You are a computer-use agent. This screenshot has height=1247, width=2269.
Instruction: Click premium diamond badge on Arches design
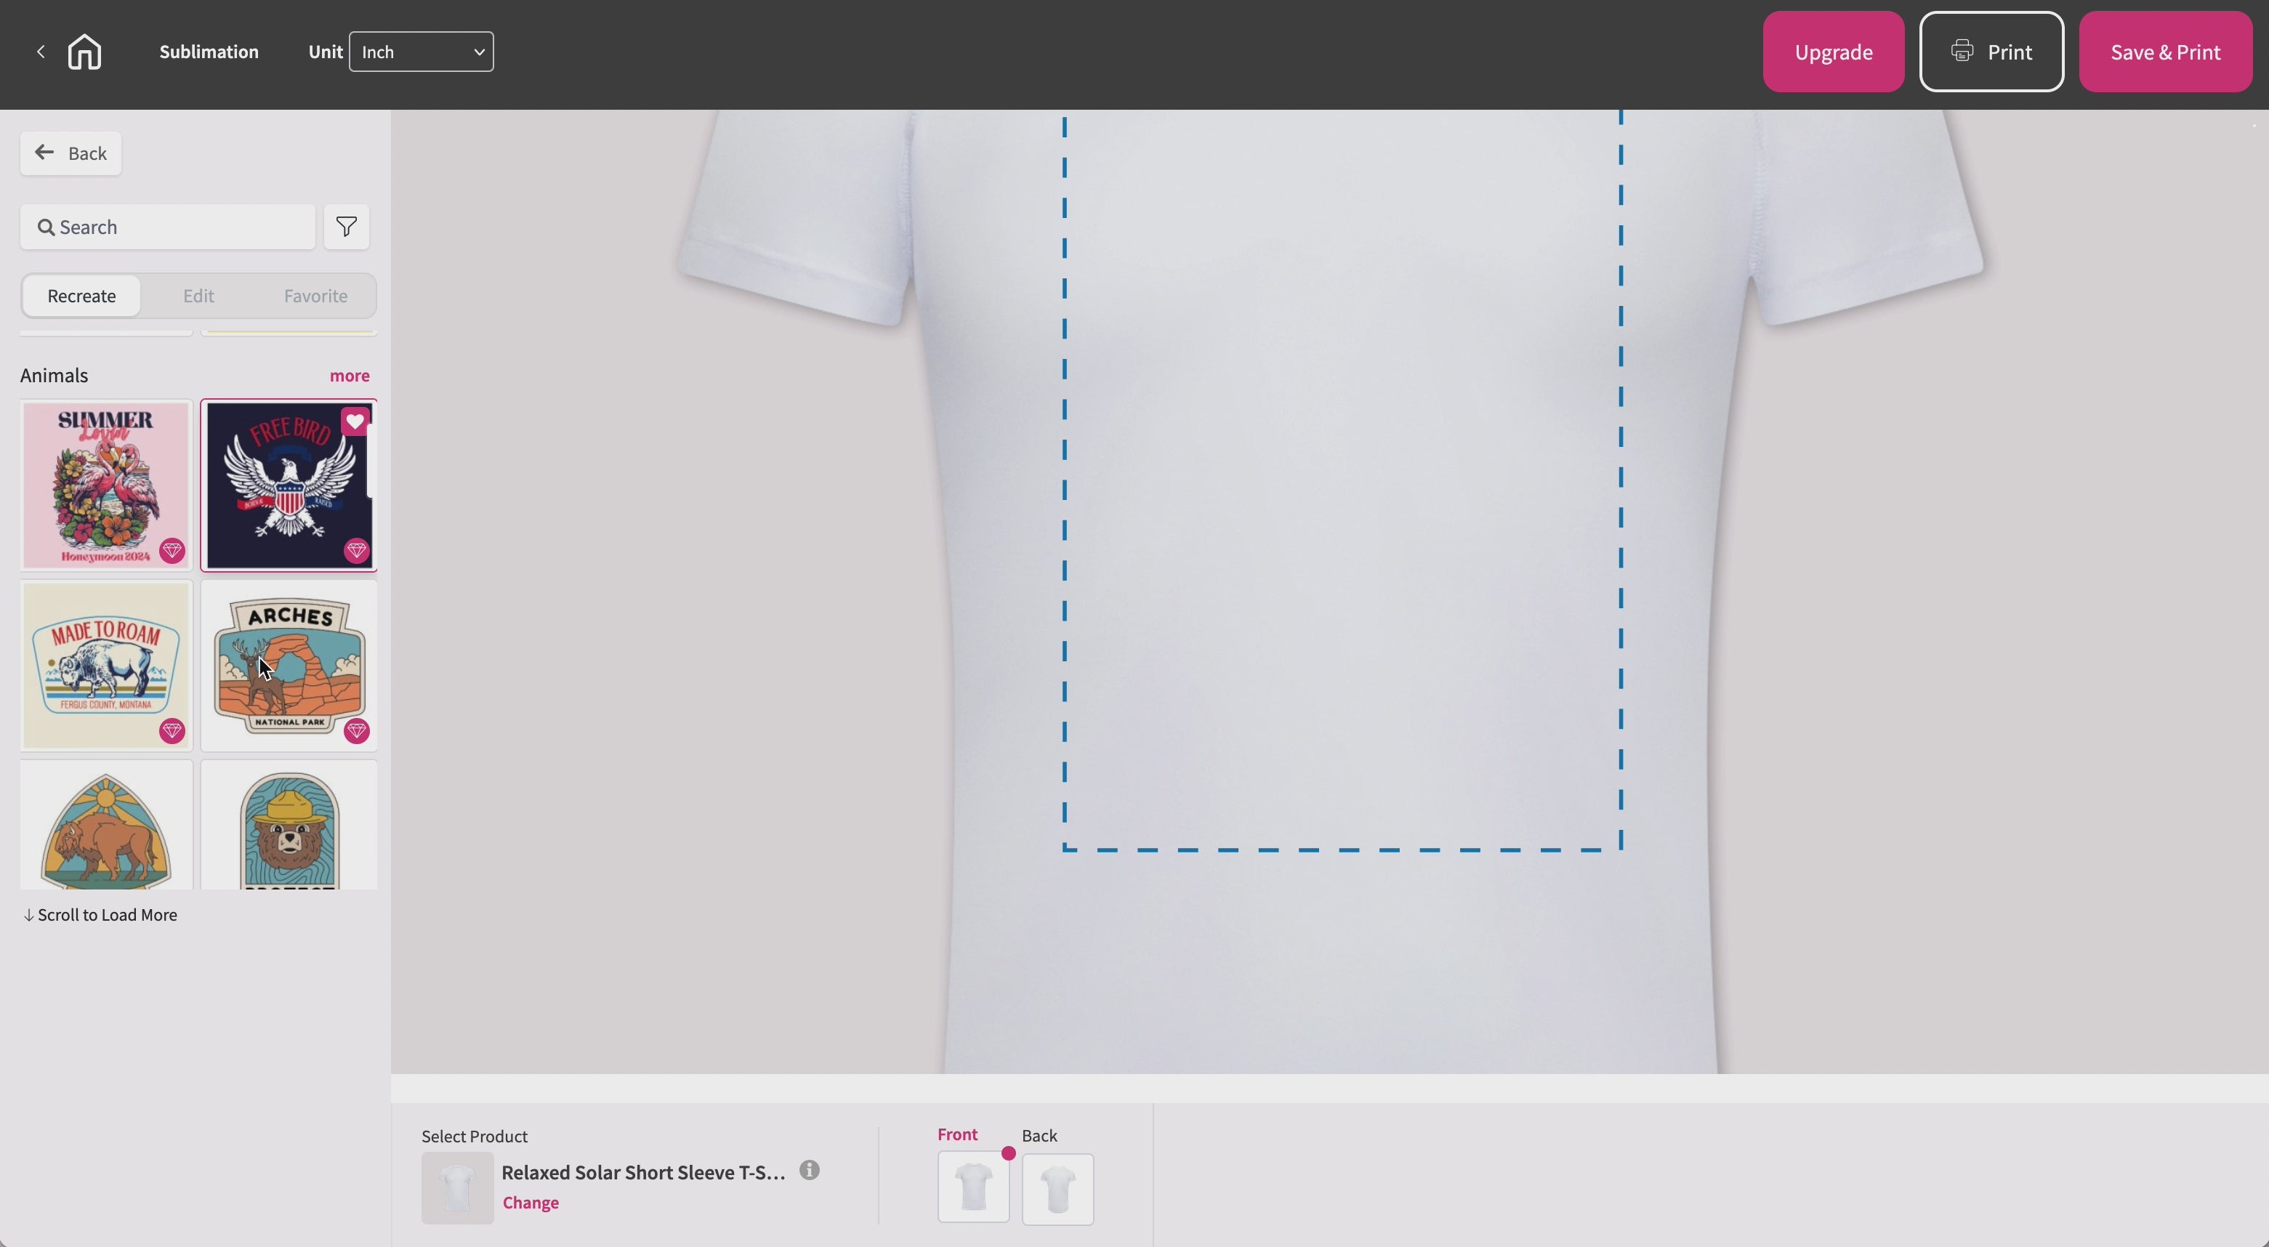tap(356, 730)
